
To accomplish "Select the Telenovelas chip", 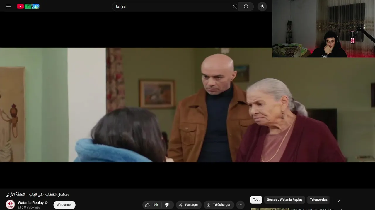I will point(318,200).
